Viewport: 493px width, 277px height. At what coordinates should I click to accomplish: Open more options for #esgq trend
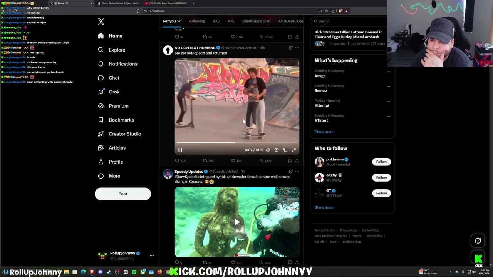tap(388, 72)
